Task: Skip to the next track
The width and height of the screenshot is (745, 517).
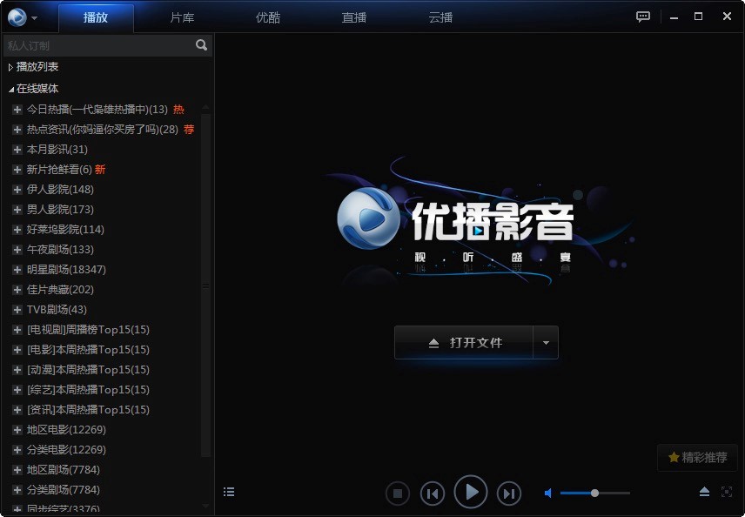Action: (509, 494)
